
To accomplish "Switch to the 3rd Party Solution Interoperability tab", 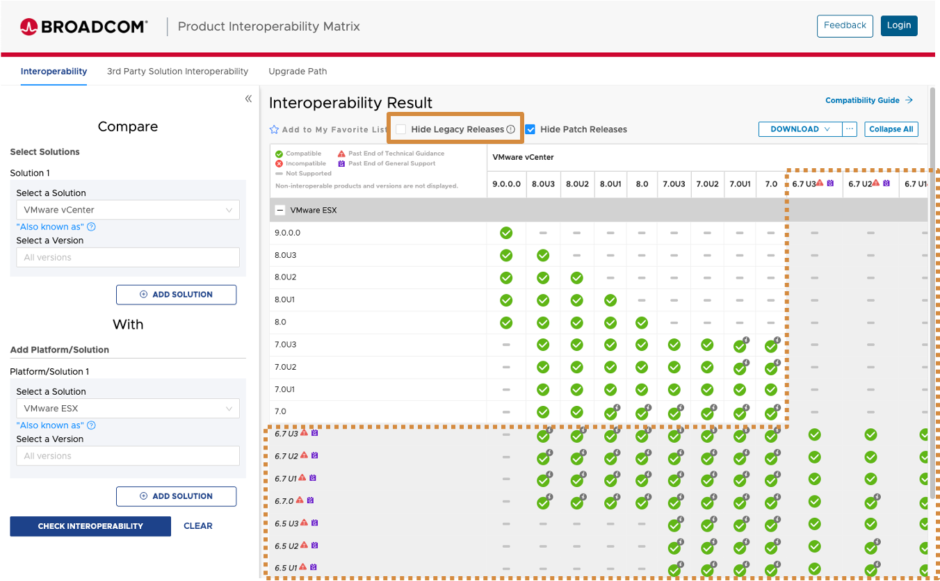I will 177,72.
